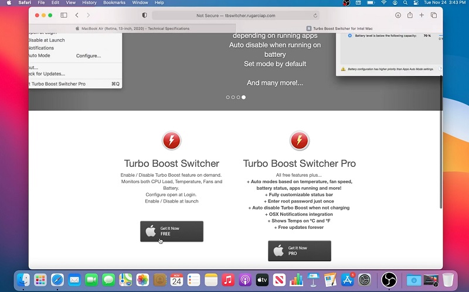Open the Safari menu

pyautogui.click(x=25, y=3)
